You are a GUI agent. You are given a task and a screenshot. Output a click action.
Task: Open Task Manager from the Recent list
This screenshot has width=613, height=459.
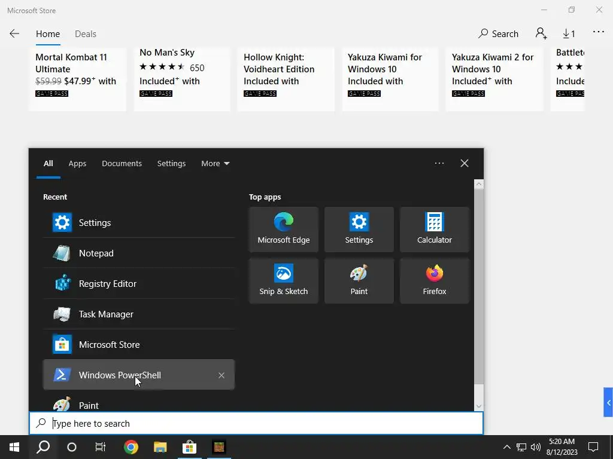pyautogui.click(x=139, y=314)
